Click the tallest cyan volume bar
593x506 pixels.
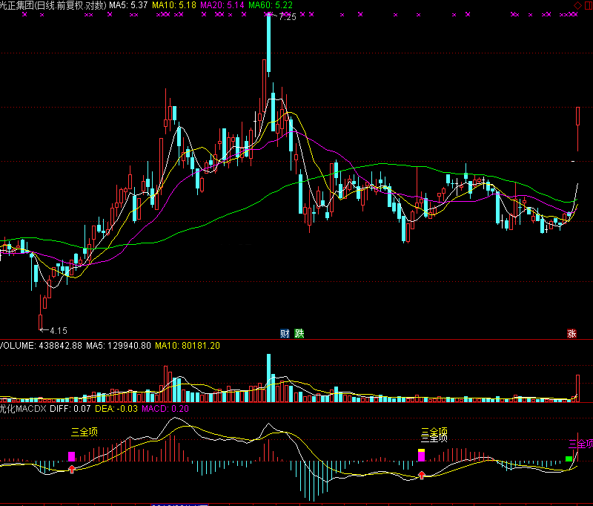(269, 378)
